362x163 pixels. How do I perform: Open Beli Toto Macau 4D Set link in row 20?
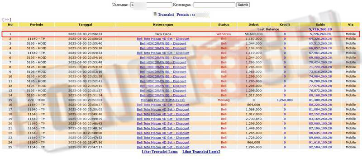(163, 124)
